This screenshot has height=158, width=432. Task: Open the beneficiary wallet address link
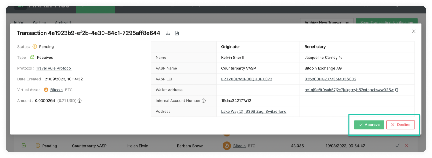[349, 90]
